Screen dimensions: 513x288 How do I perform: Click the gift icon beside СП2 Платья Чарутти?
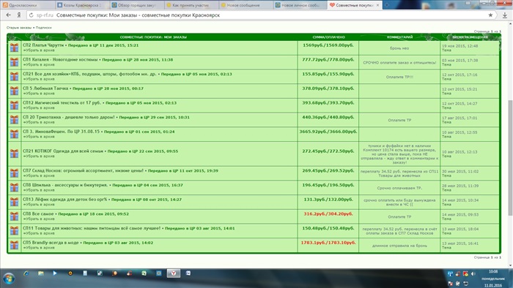tap(14, 48)
